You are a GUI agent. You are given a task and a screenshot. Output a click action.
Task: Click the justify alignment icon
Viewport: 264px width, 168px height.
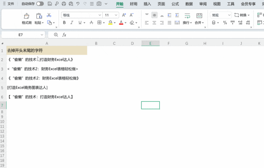[x=170, y=23]
